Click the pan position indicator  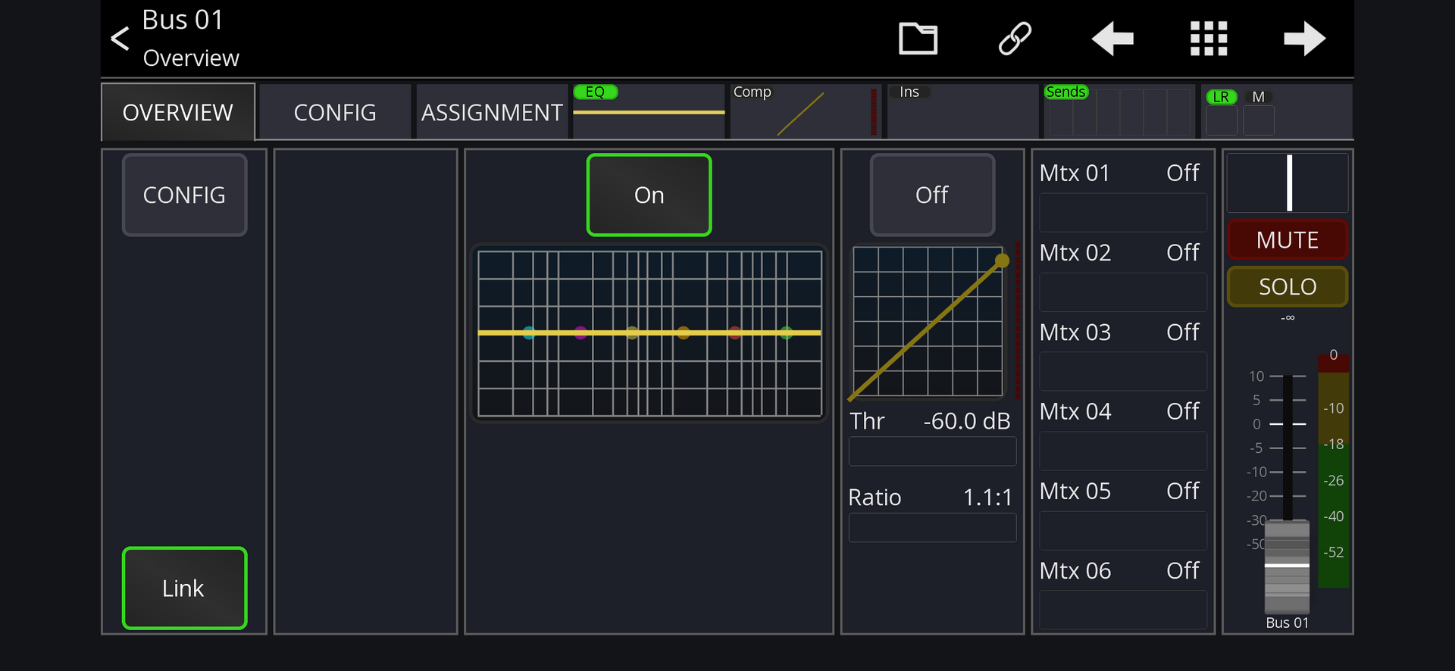tap(1289, 183)
